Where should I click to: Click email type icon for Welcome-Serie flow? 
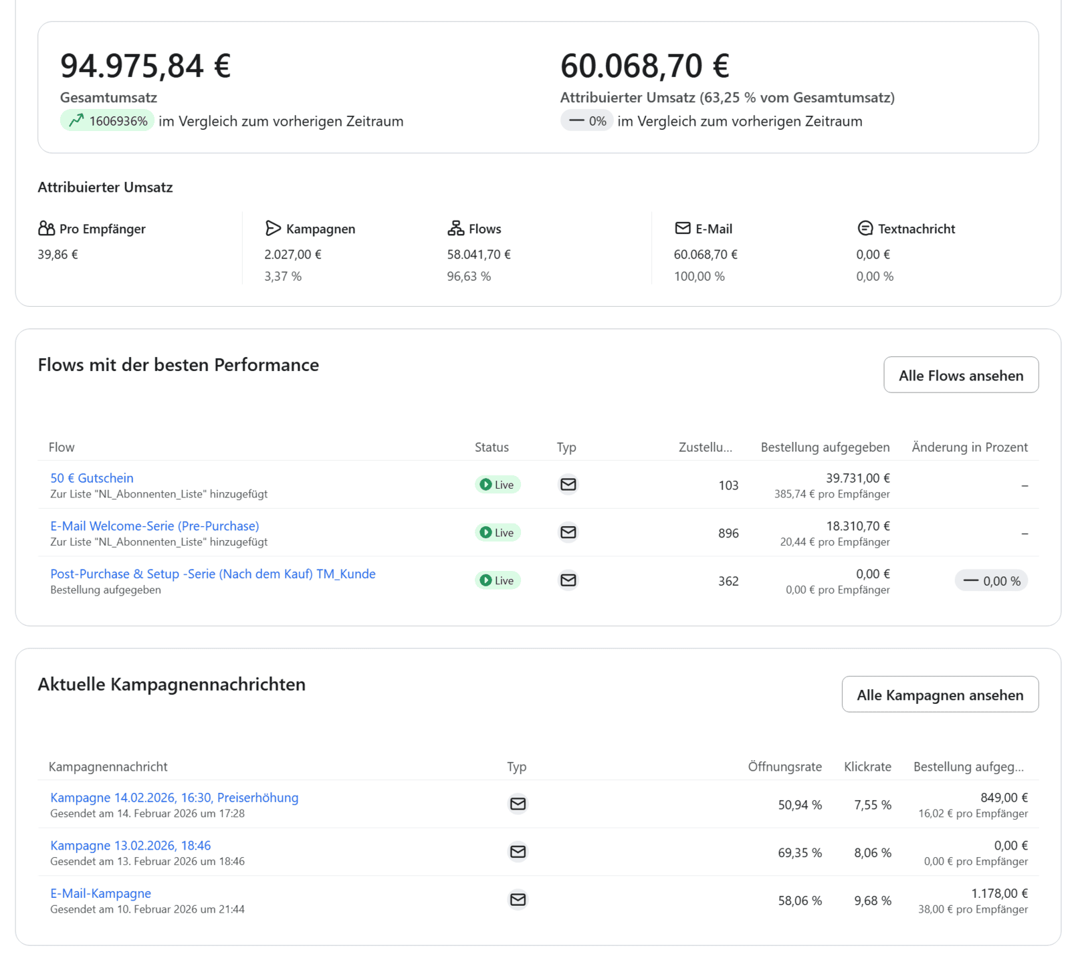(x=568, y=532)
